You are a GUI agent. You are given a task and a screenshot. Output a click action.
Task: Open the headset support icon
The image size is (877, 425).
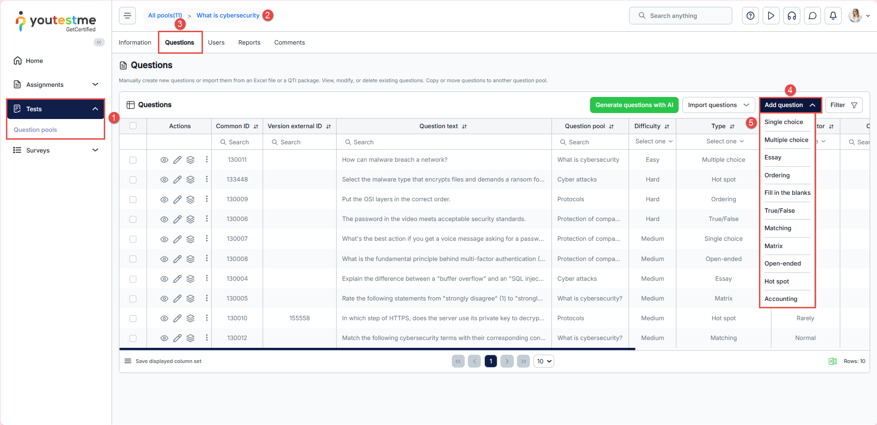[x=792, y=16]
